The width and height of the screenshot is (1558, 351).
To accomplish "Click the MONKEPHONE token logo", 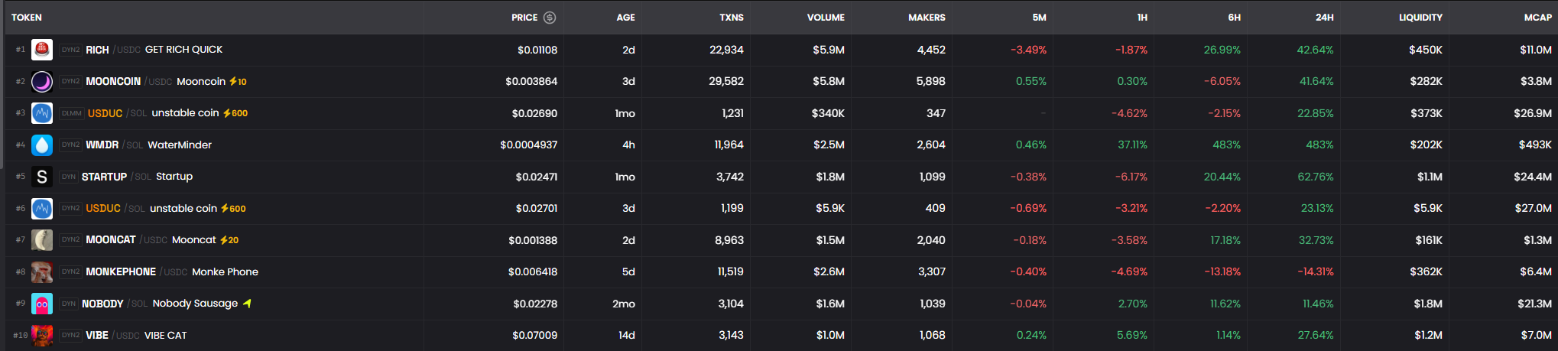I will [x=42, y=271].
